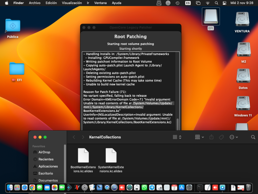Select Aplicaciones in the Finder sidebar
This screenshot has height=194, width=258.
(48, 166)
